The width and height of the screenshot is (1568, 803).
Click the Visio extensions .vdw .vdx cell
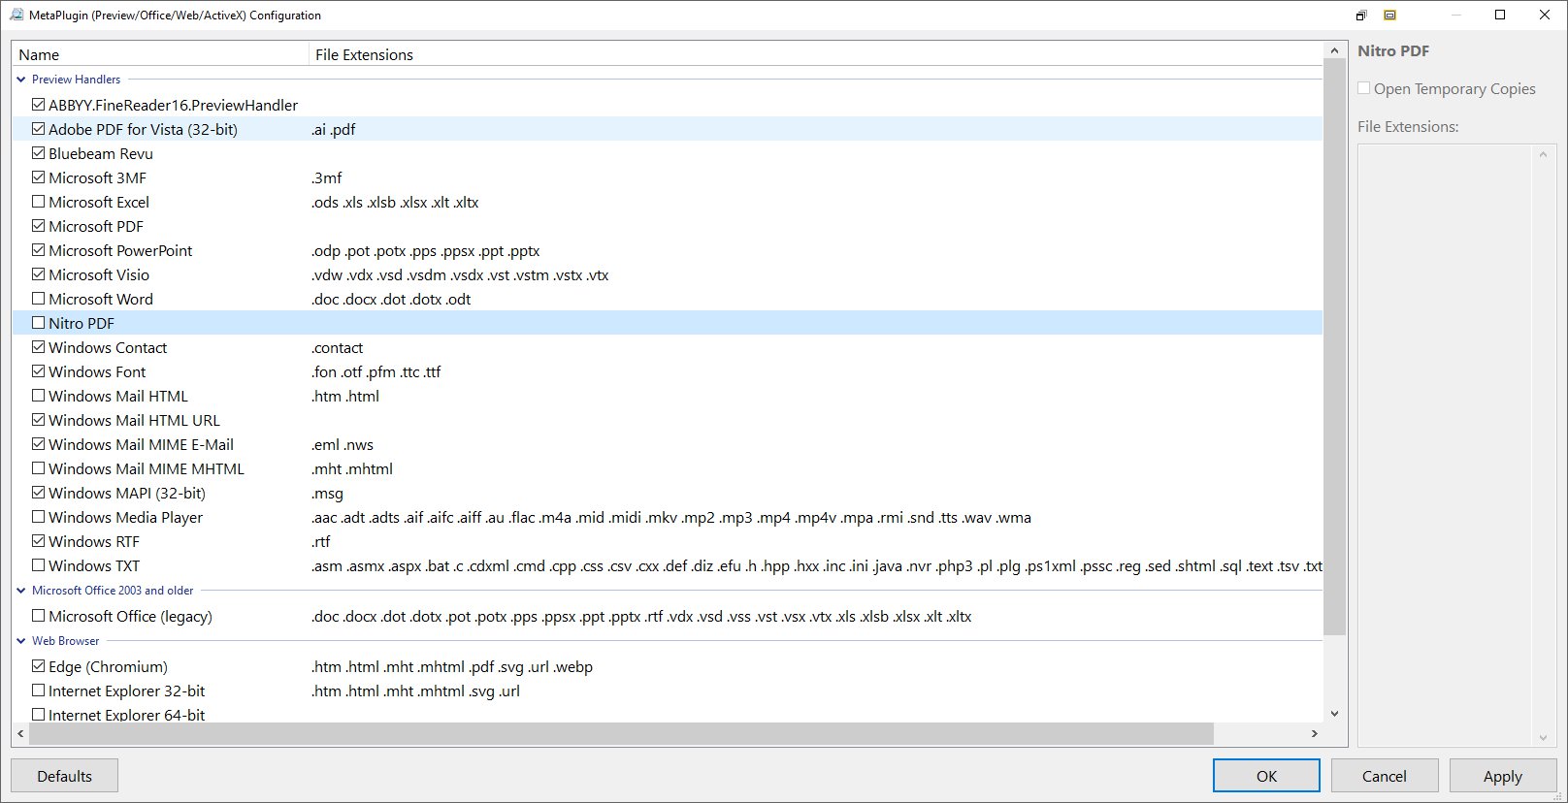tap(460, 274)
